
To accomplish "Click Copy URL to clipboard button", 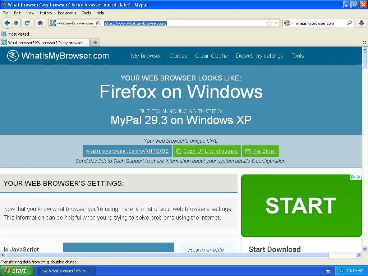I will 207,151.
